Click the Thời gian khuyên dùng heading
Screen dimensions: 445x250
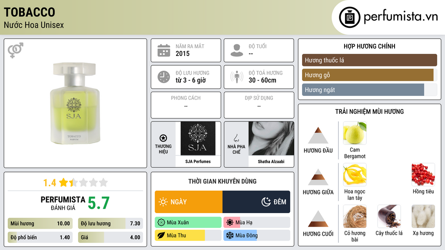pyautogui.click(x=222, y=181)
